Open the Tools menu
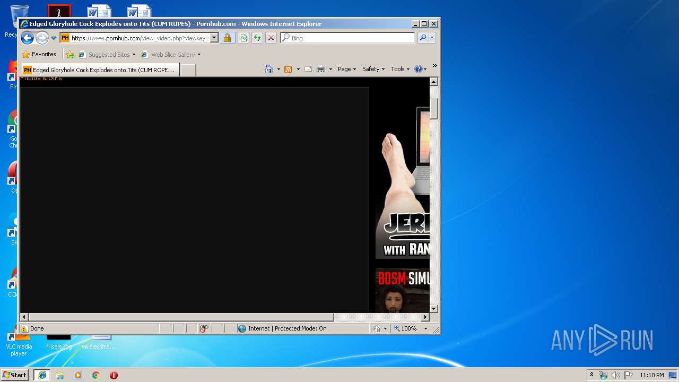This screenshot has height=382, width=679. coord(401,69)
